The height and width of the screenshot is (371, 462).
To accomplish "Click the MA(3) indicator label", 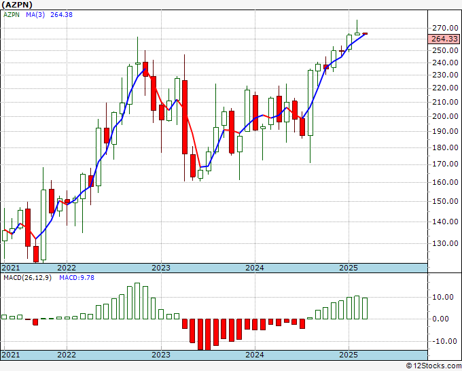I will [35, 14].
